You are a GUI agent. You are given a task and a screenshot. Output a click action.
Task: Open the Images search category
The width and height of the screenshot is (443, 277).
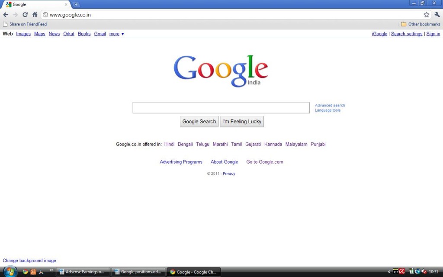point(23,34)
